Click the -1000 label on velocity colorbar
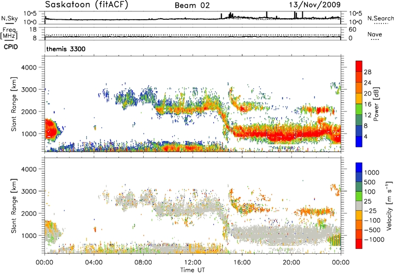 point(374,239)
